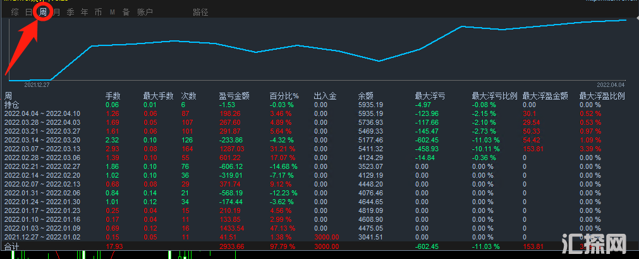
Task: Select the 周 weekly tab
Action: pos(43,12)
